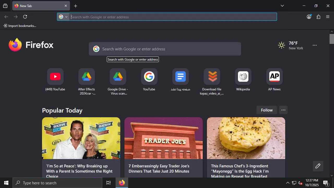The image size is (334, 188).
Task: Read 'I'm So at Peace' article headline
Action: pos(79,171)
